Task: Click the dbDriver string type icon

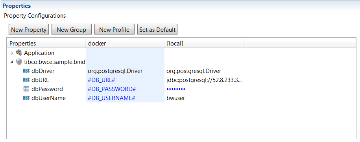Action: (x=26, y=71)
